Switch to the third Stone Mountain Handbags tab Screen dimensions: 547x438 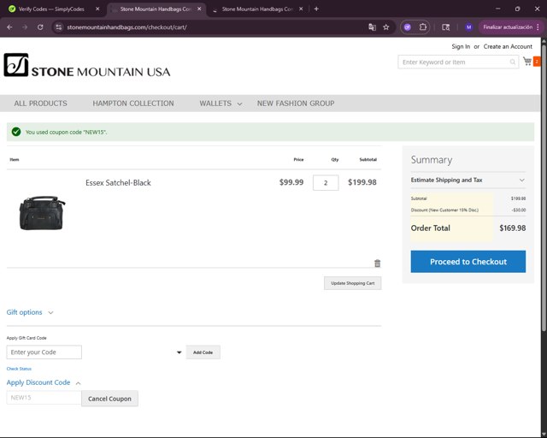(x=257, y=9)
